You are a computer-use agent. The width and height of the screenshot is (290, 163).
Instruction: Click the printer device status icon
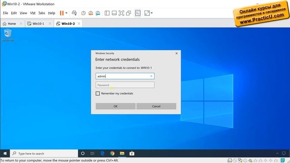click(245, 160)
